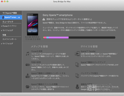The image size is (124, 96).
Task: Open Xperia™機器のバックアップ
Action: pyautogui.click(x=93, y=62)
